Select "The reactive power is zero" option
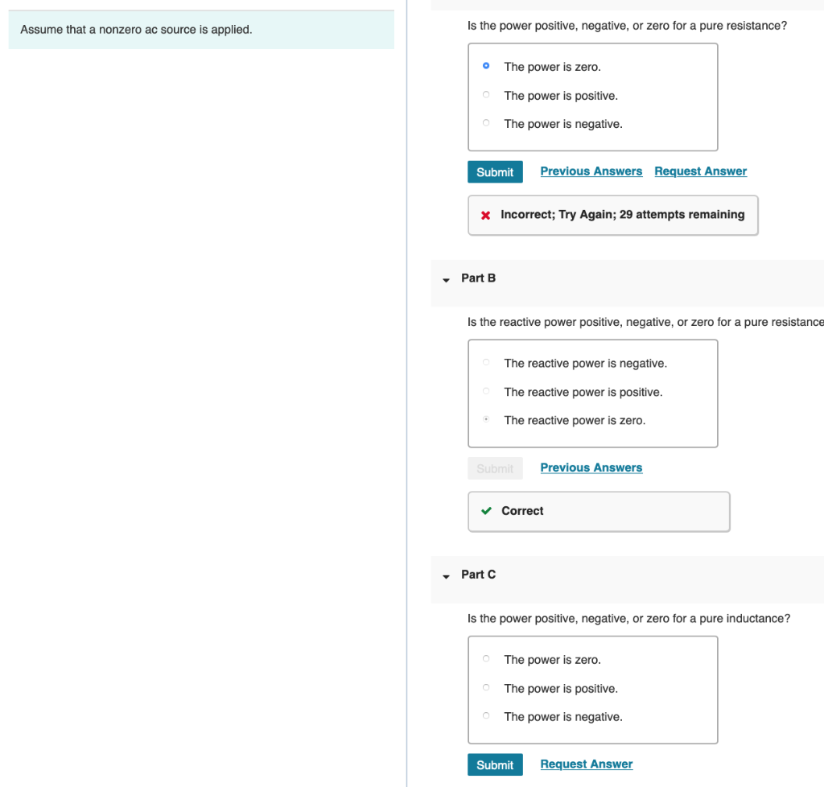Viewport: 824px width, 787px height. click(x=486, y=419)
